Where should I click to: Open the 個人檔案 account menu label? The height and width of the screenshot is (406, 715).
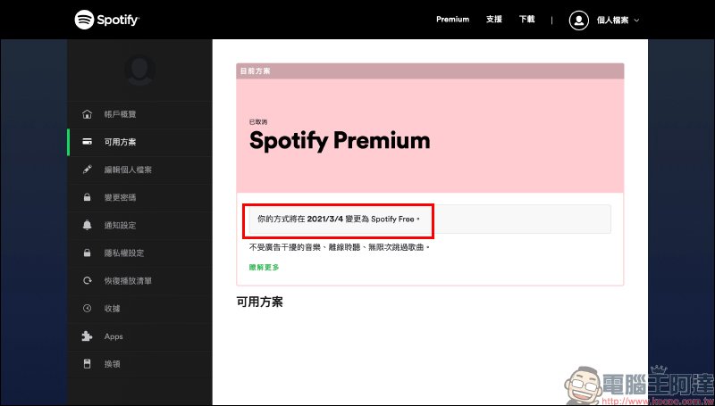coord(612,20)
